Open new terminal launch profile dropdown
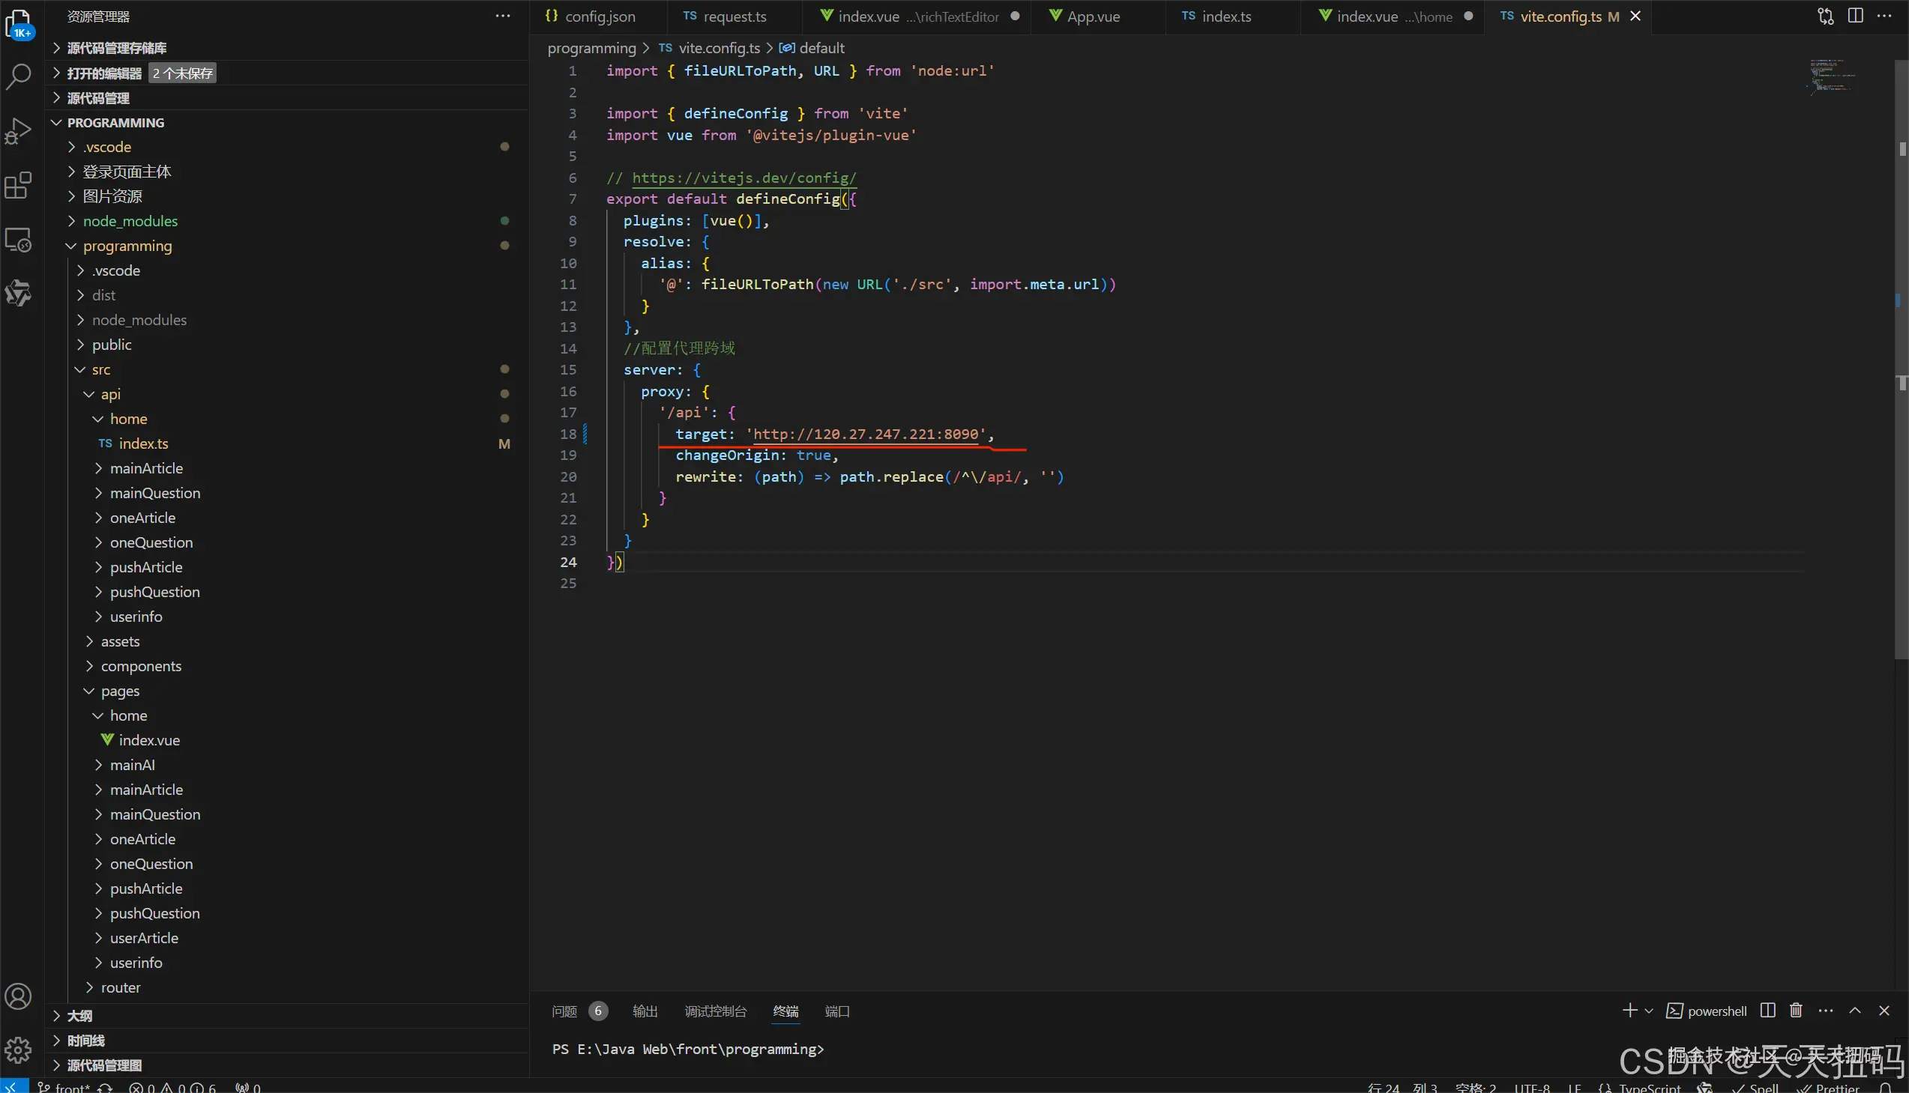 coord(1649,1011)
